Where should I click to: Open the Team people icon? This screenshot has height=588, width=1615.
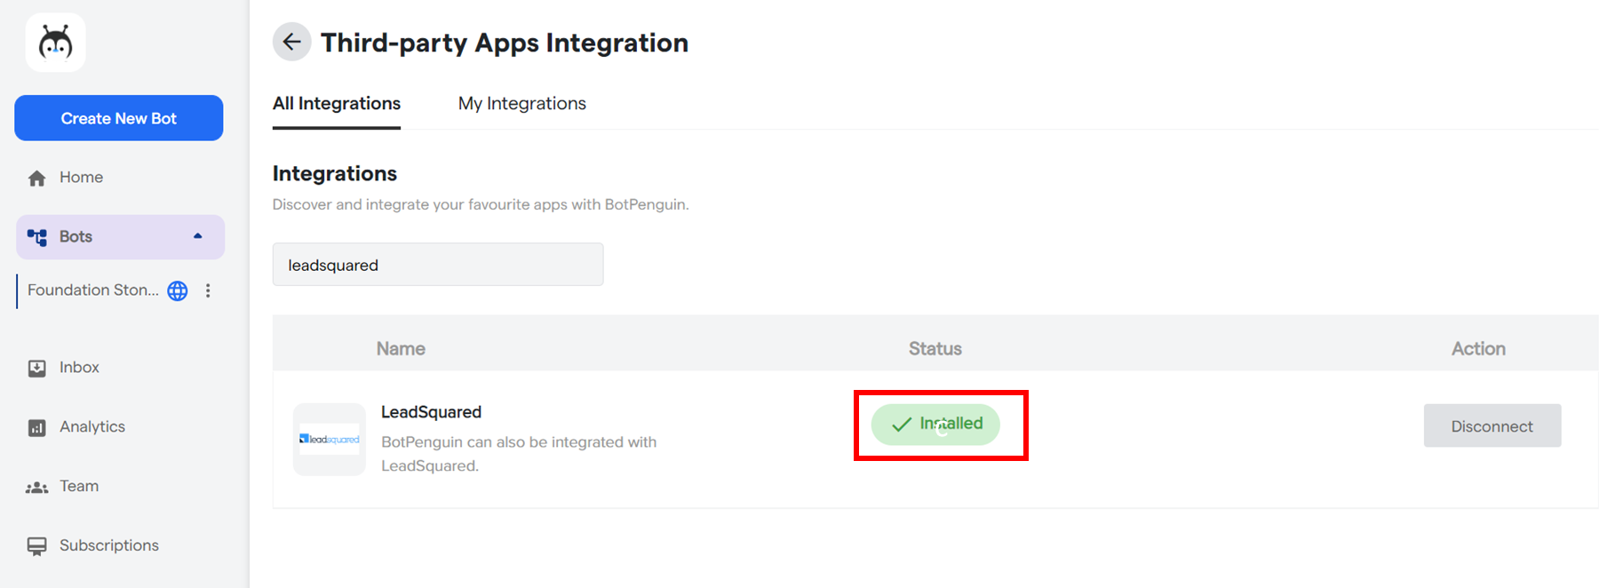pyautogui.click(x=36, y=487)
